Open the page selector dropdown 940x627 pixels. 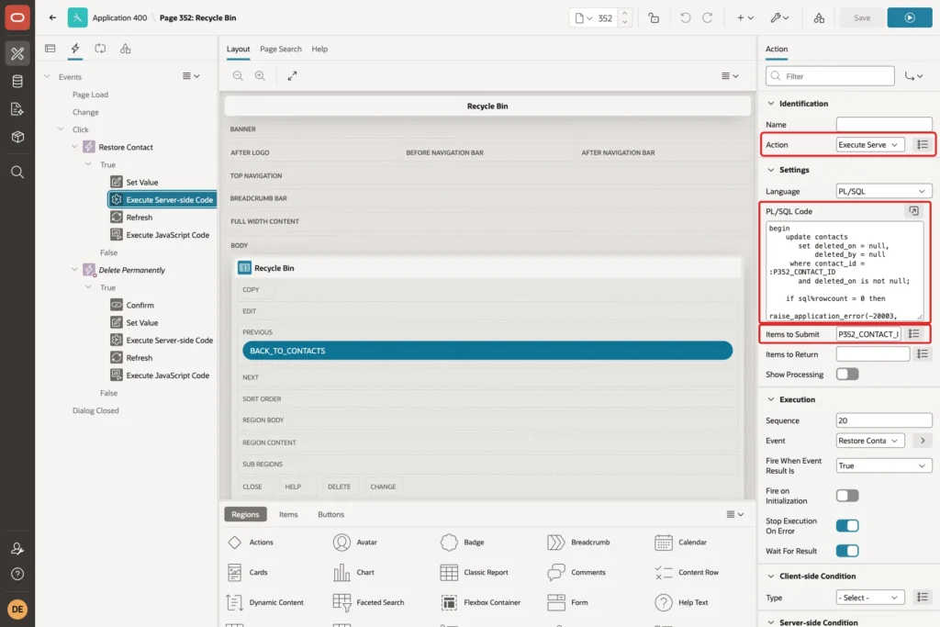584,18
